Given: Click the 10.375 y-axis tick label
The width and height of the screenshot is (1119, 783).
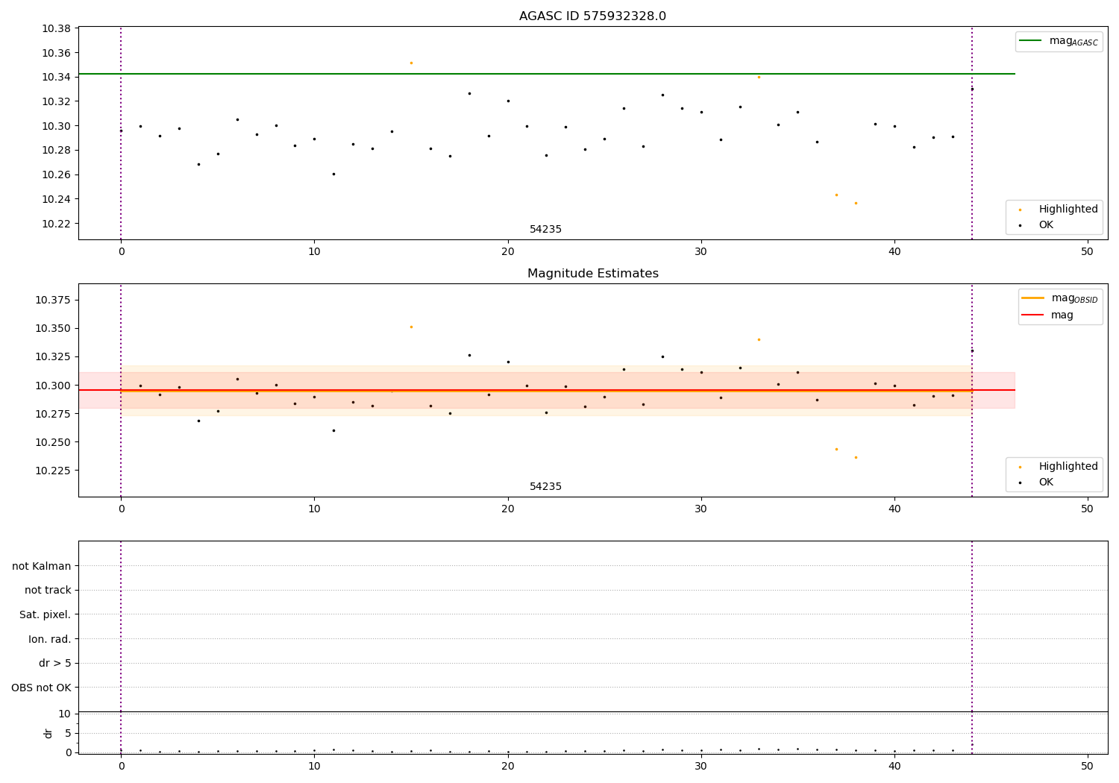Looking at the screenshot, I should 53,300.
